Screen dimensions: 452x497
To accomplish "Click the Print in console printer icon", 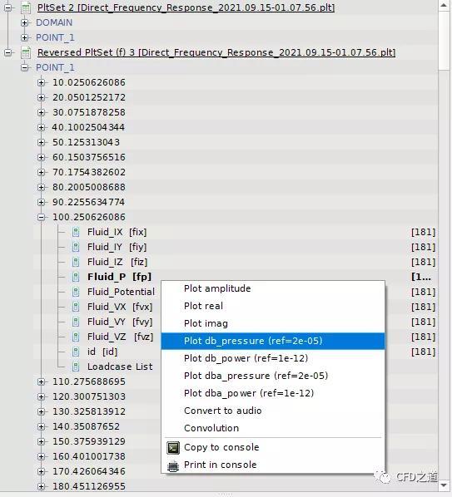I will (x=173, y=465).
